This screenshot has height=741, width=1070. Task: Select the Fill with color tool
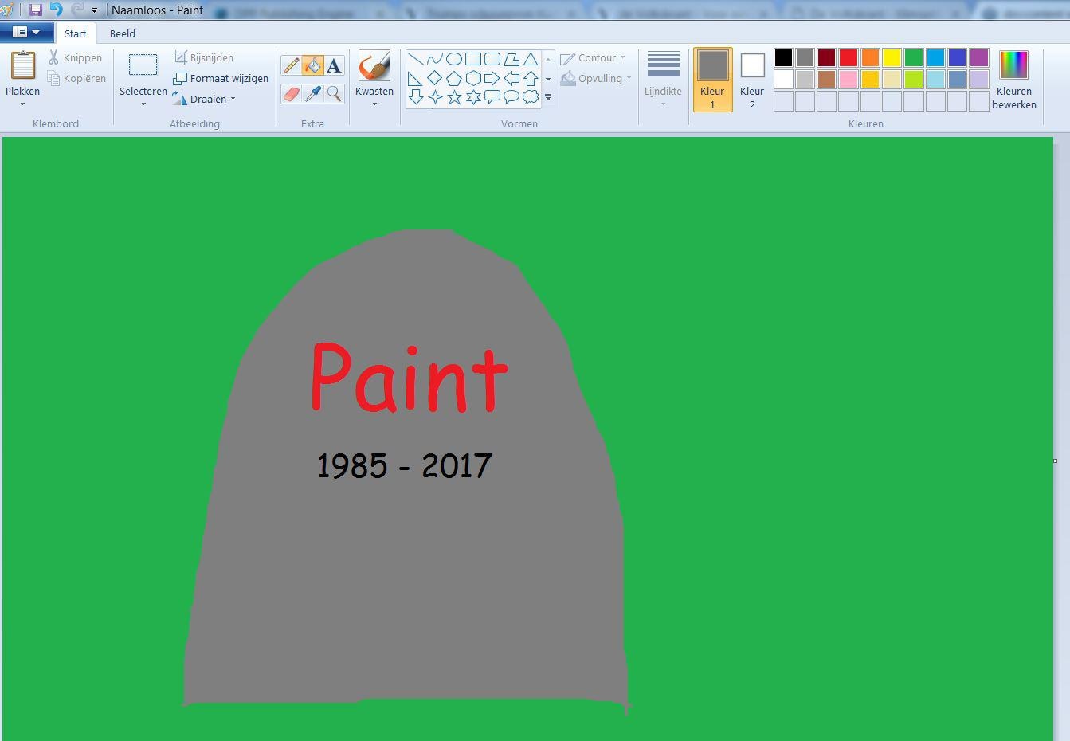tap(312, 65)
